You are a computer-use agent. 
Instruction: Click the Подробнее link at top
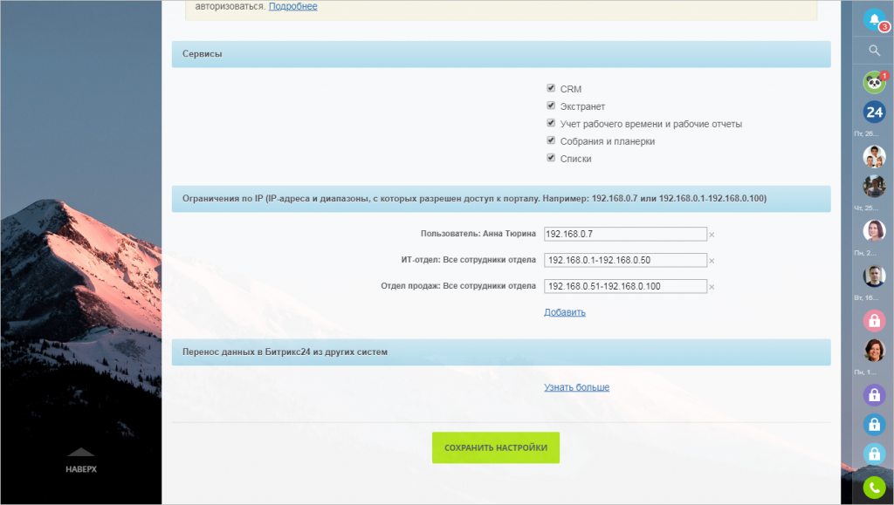[x=292, y=7]
